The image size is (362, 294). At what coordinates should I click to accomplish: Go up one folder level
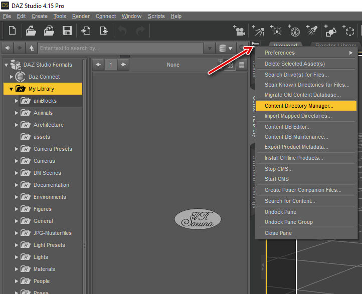[32, 48]
